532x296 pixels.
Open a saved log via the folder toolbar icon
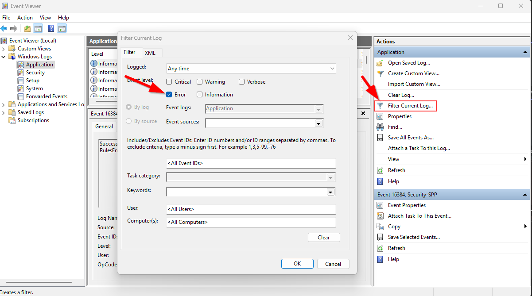[x=27, y=28]
